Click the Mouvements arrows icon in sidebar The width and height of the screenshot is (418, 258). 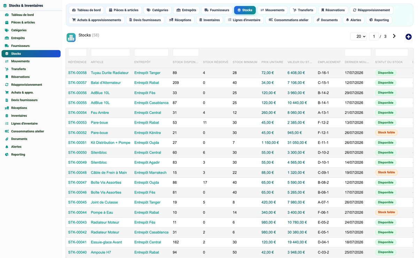[7, 61]
